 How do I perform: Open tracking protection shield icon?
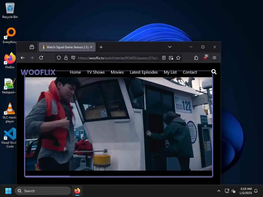(59, 58)
